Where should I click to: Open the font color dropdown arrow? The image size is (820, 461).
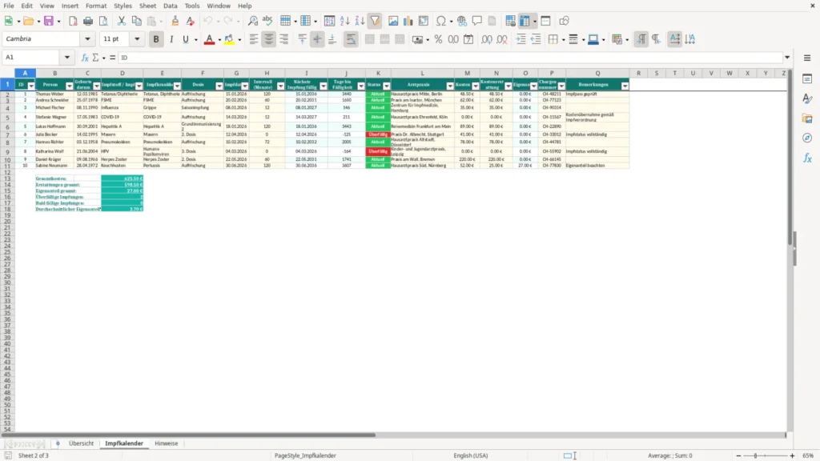(219, 40)
